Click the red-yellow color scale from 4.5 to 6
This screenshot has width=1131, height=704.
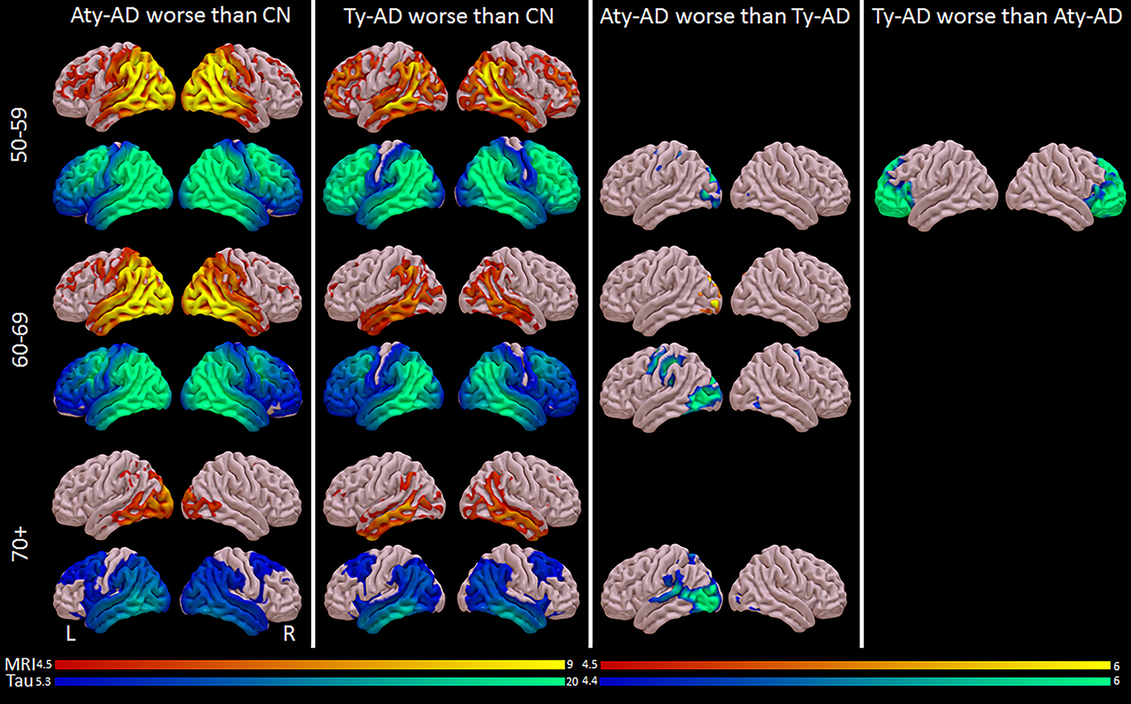coord(855,665)
